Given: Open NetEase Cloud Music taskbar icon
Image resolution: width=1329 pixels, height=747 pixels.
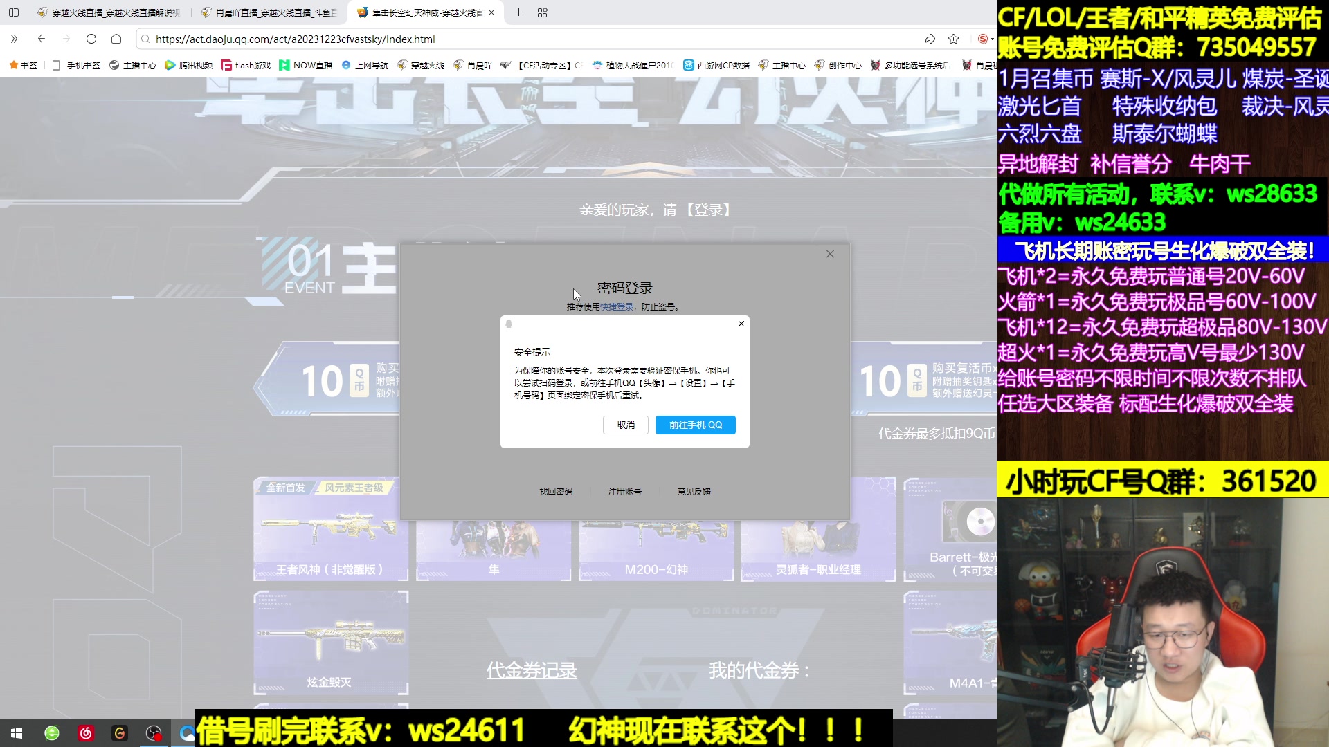Looking at the screenshot, I should 86,733.
